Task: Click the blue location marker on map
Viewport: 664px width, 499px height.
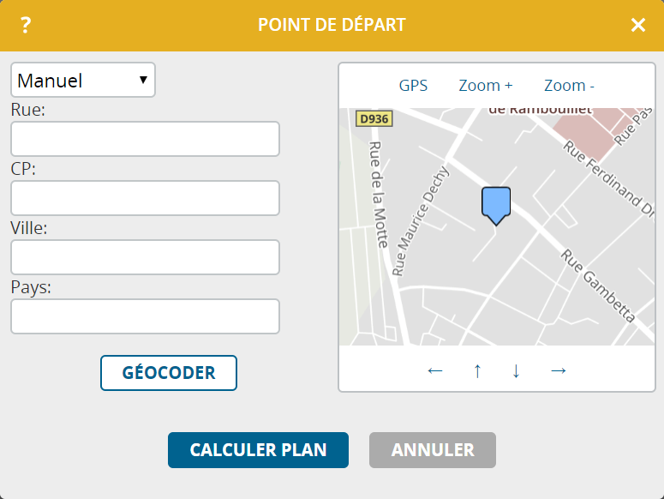Action: [x=496, y=204]
